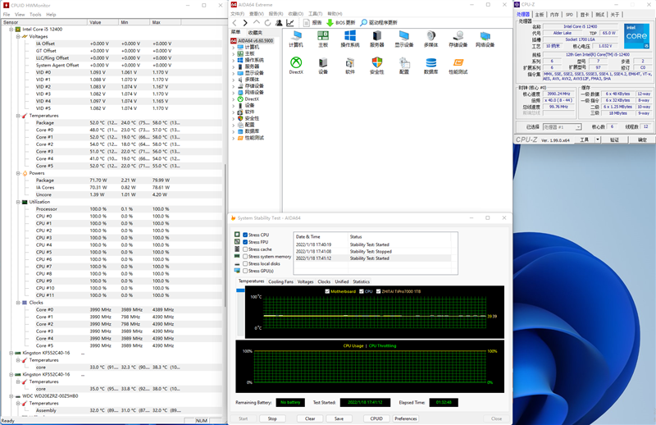The image size is (656, 425).
Task: Expand 主板 node in AIDA64 tree
Action: pos(234,53)
